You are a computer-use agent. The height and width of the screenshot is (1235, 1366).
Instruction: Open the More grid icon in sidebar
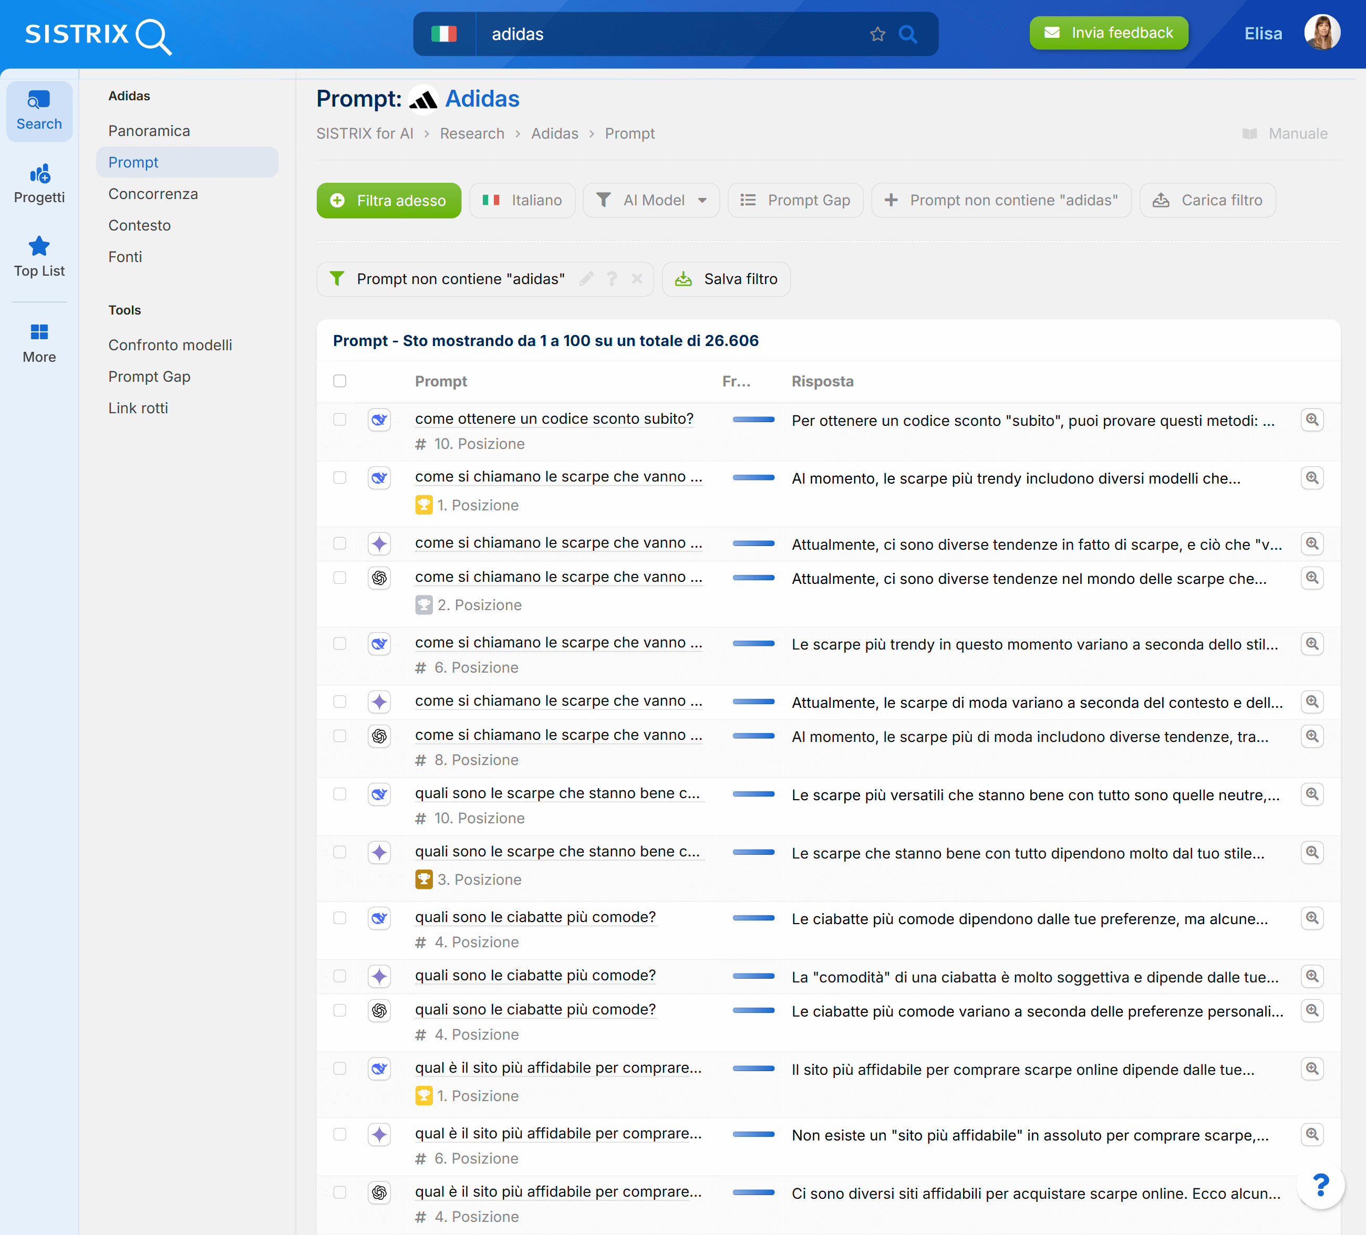point(39,332)
